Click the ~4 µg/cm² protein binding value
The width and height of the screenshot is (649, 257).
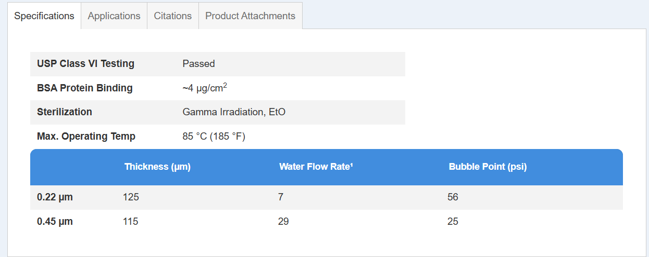pos(204,88)
